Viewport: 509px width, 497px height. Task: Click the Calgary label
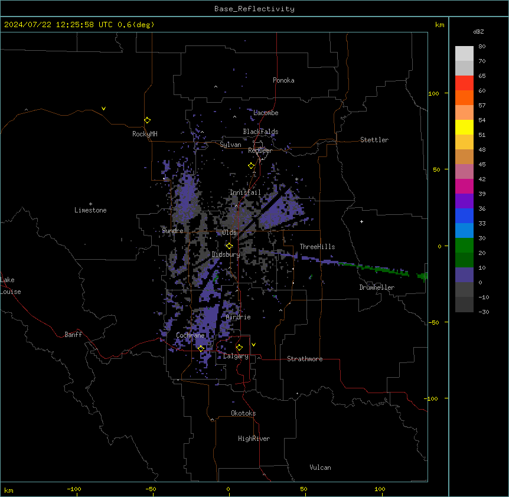[x=236, y=356]
